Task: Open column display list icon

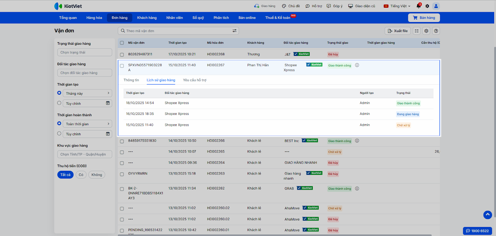Action: [417, 31]
